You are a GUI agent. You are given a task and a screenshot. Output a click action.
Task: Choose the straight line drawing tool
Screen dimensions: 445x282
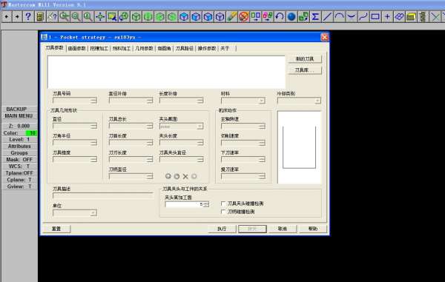pyautogui.click(x=327, y=16)
